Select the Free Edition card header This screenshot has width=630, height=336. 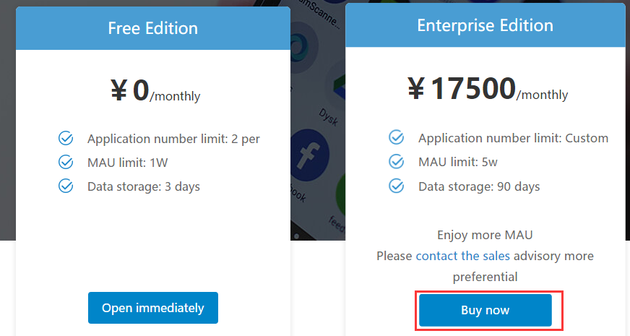152,29
